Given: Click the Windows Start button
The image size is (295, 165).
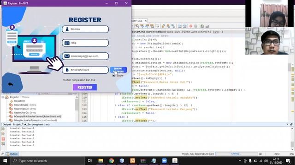Looking at the screenshot, I should (5, 161).
